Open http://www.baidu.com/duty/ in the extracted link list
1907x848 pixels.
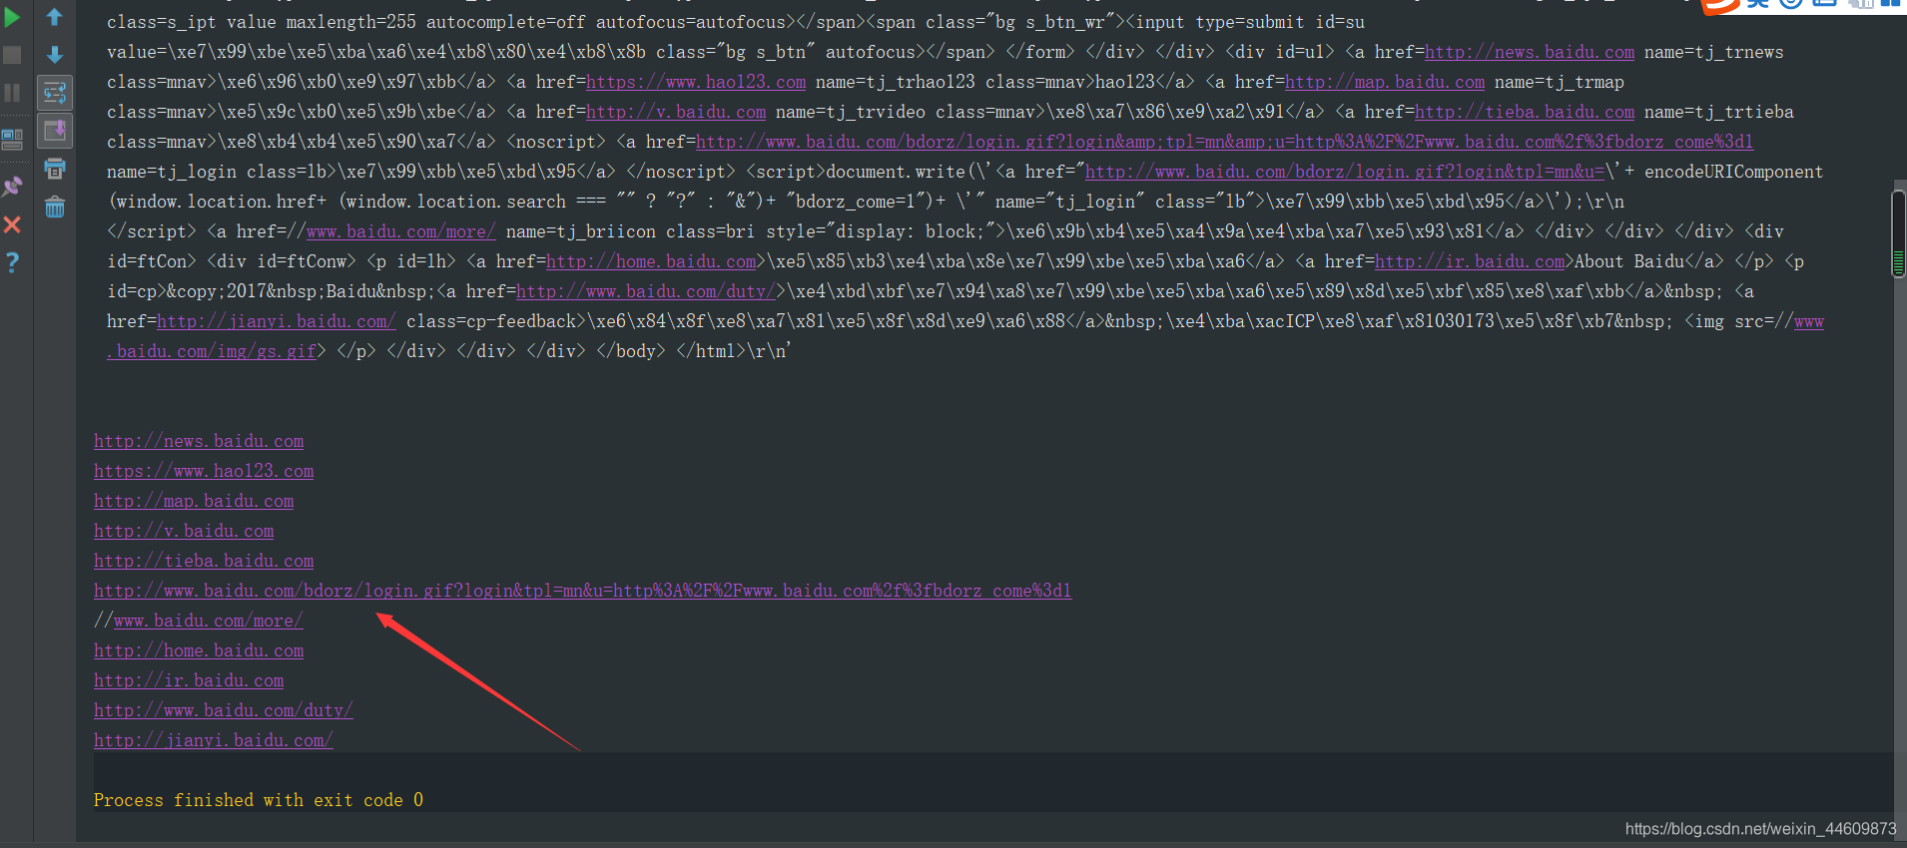pos(224,710)
